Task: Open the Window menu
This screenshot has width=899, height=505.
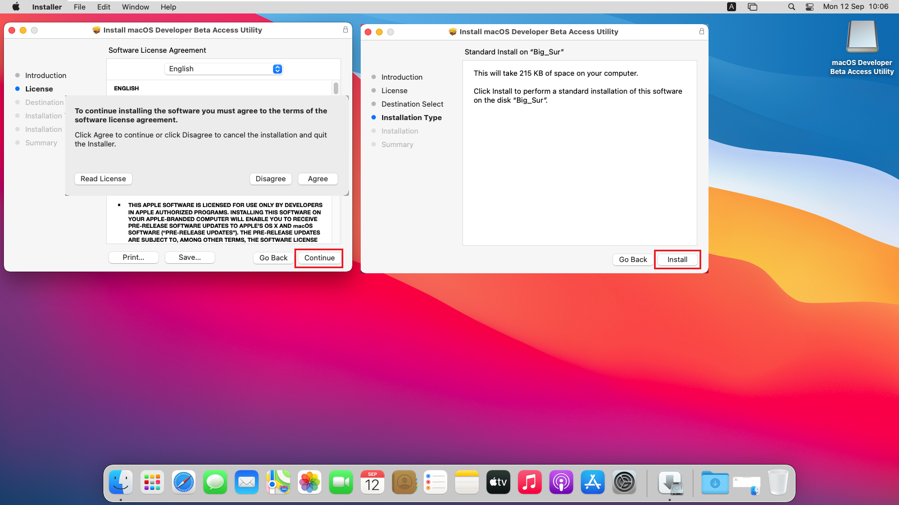Action: click(x=135, y=7)
